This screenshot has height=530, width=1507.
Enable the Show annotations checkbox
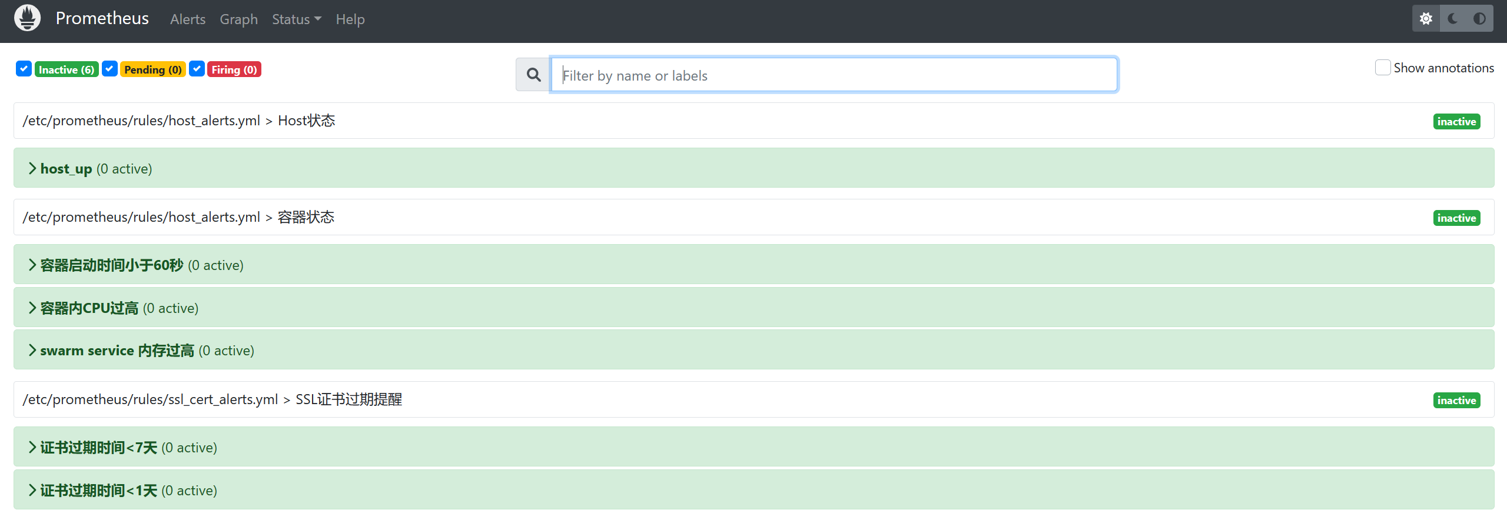click(x=1383, y=68)
